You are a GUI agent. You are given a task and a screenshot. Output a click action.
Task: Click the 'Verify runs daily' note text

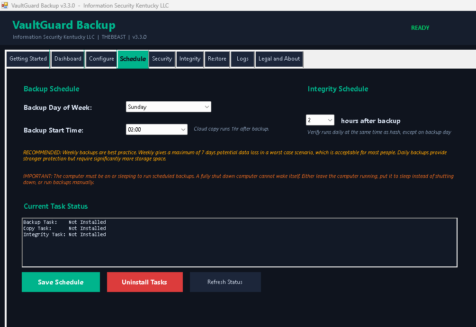(379, 132)
